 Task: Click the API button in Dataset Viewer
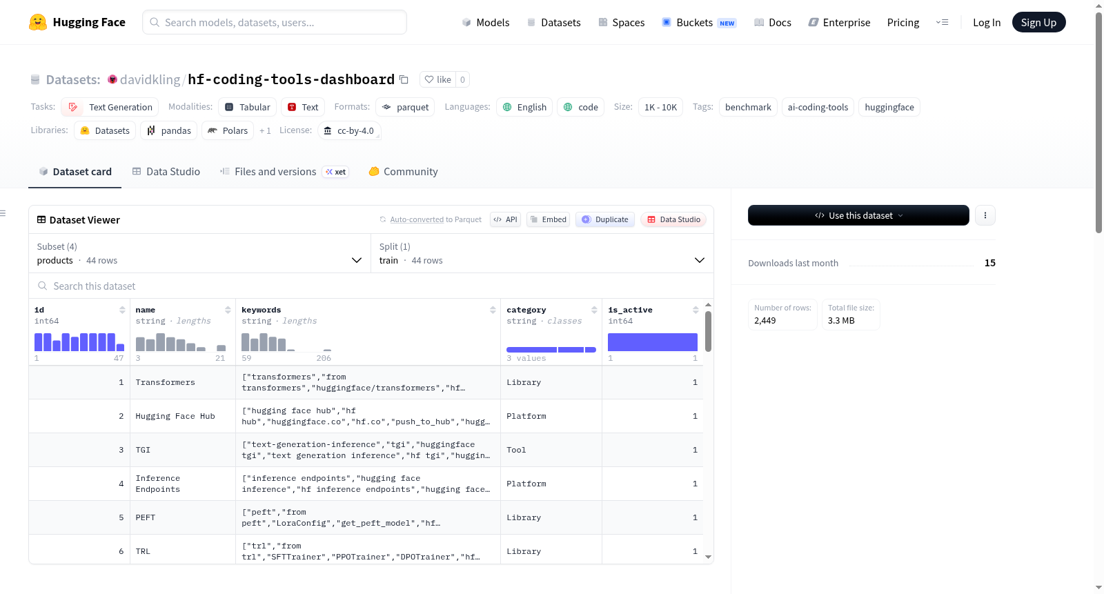click(x=505, y=219)
